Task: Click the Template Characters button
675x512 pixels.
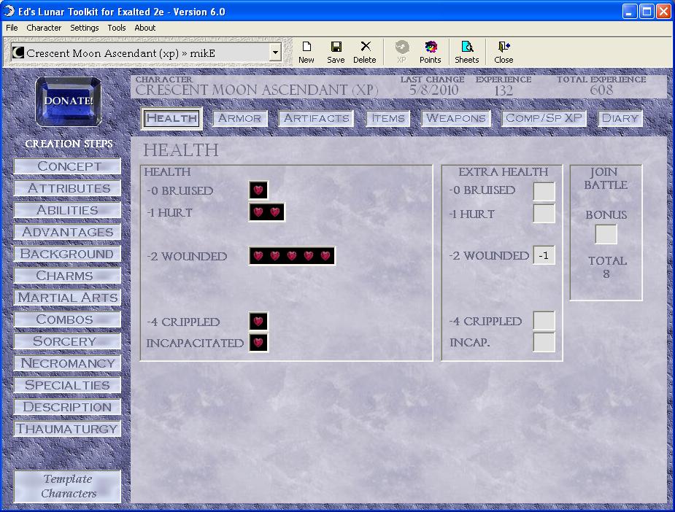Action: pos(68,486)
